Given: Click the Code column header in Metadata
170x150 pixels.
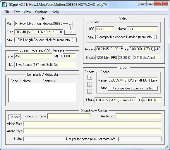Looking at the screenshot, I should tap(15, 81).
